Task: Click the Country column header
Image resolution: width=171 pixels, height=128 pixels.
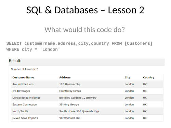Action: click(x=148, y=77)
